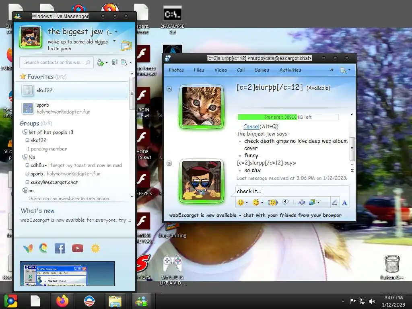The height and width of the screenshot is (309, 412).
Task: Toggle my own display picture collapse arrow
Action: (x=169, y=163)
